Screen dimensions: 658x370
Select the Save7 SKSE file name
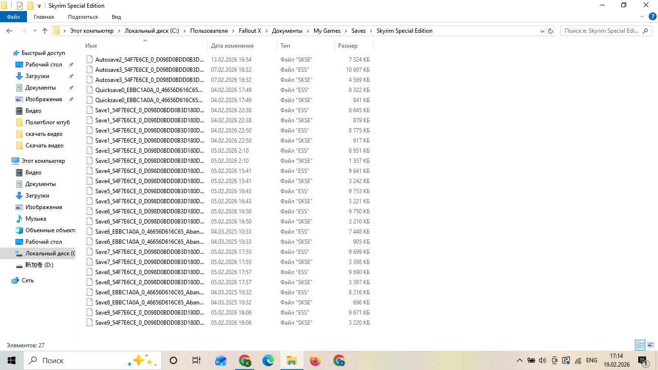click(x=149, y=262)
